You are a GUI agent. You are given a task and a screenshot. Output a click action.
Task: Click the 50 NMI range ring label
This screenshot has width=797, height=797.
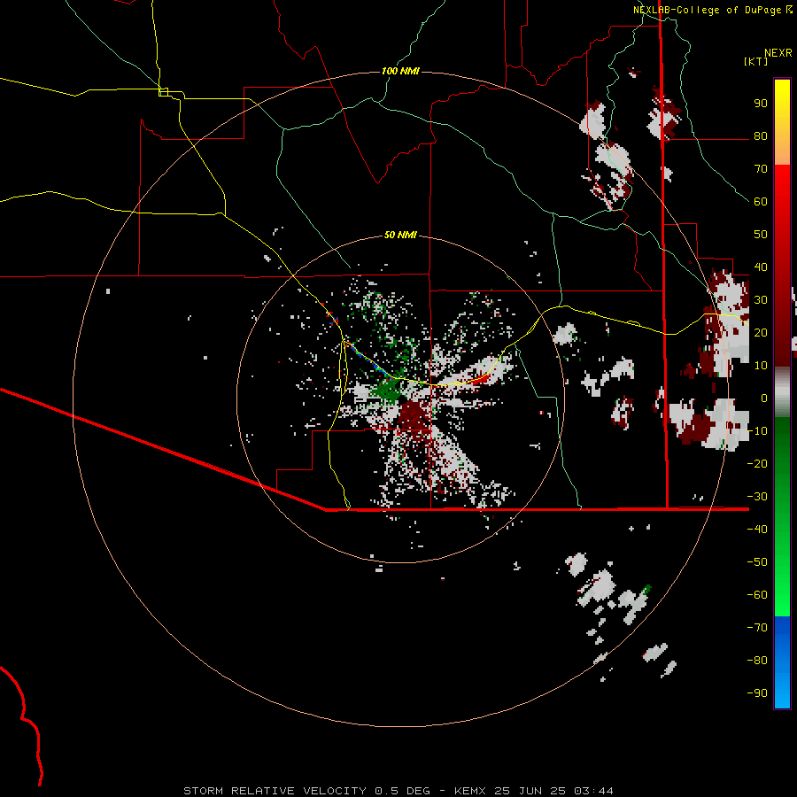pos(400,235)
